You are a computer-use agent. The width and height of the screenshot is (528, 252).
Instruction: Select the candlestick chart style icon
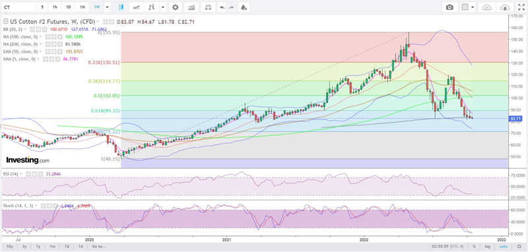tap(121, 7)
